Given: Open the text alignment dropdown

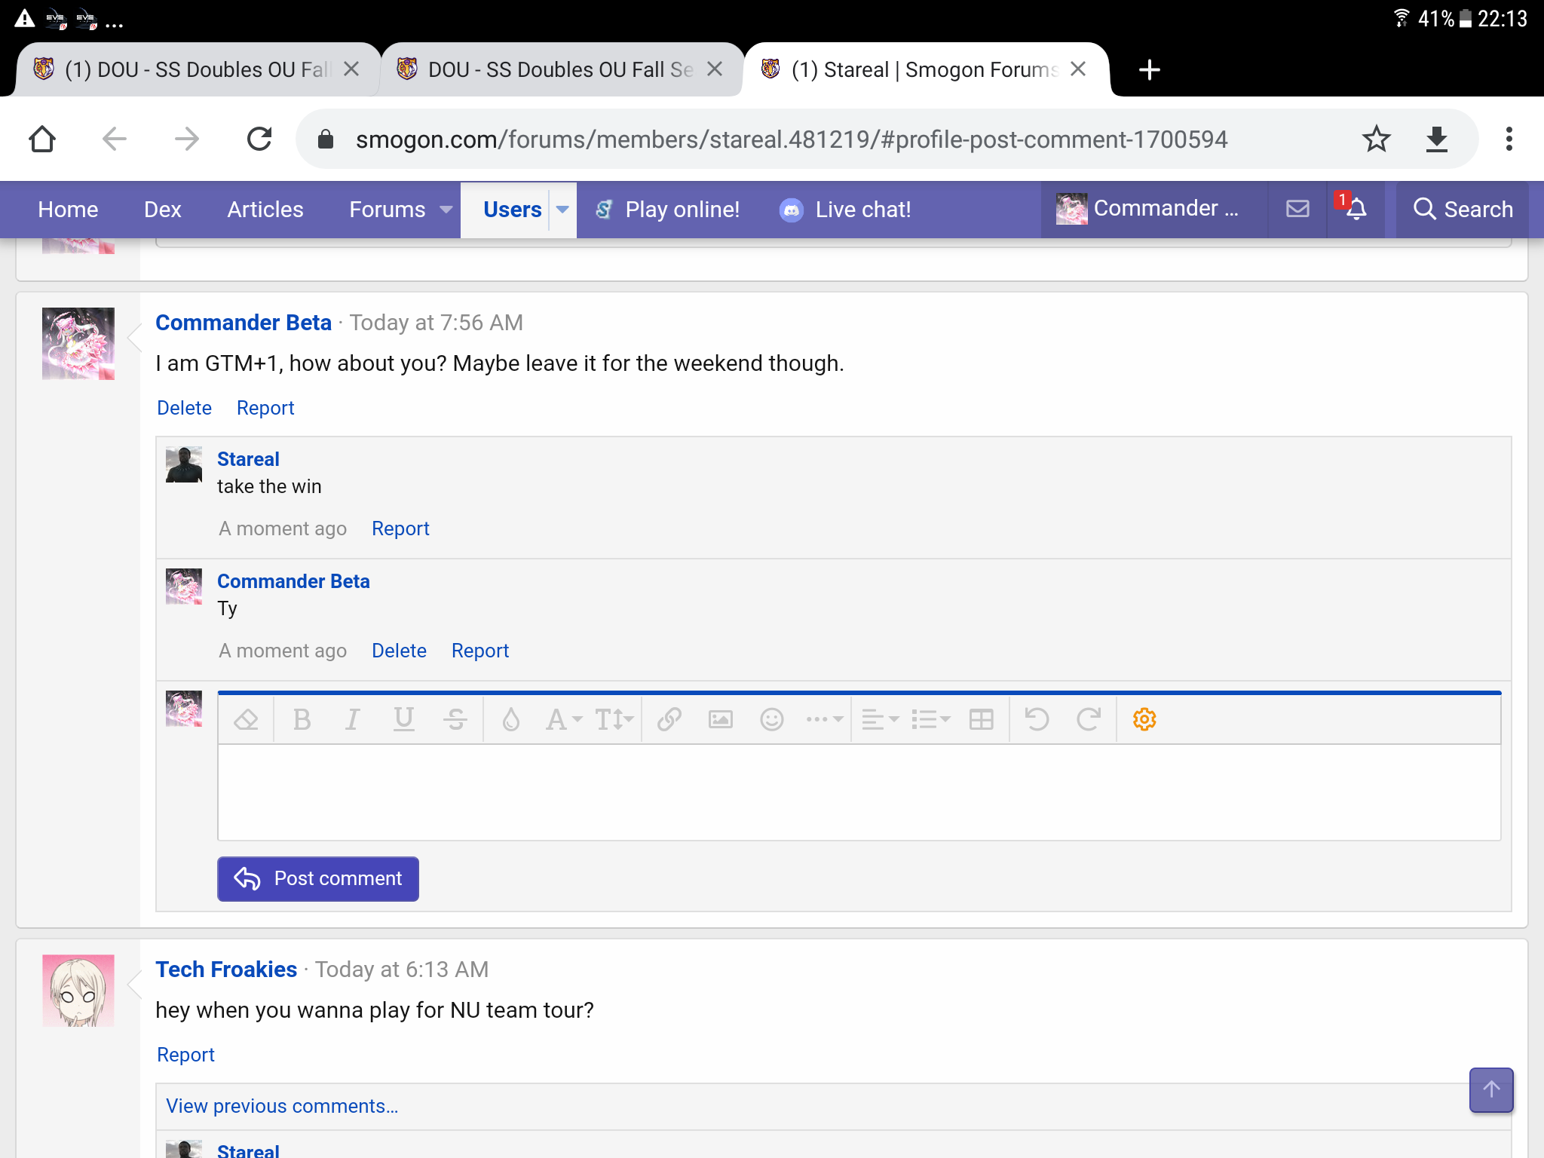Looking at the screenshot, I should tap(880, 720).
